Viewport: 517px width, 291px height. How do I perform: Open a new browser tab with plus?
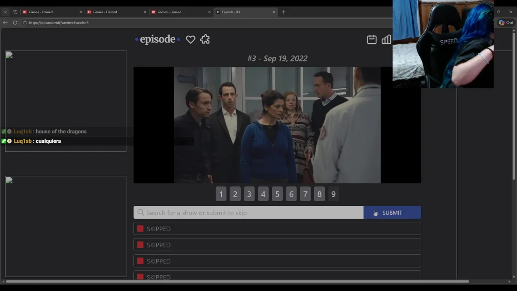click(x=284, y=12)
